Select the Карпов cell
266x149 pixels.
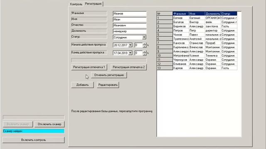[181, 68]
